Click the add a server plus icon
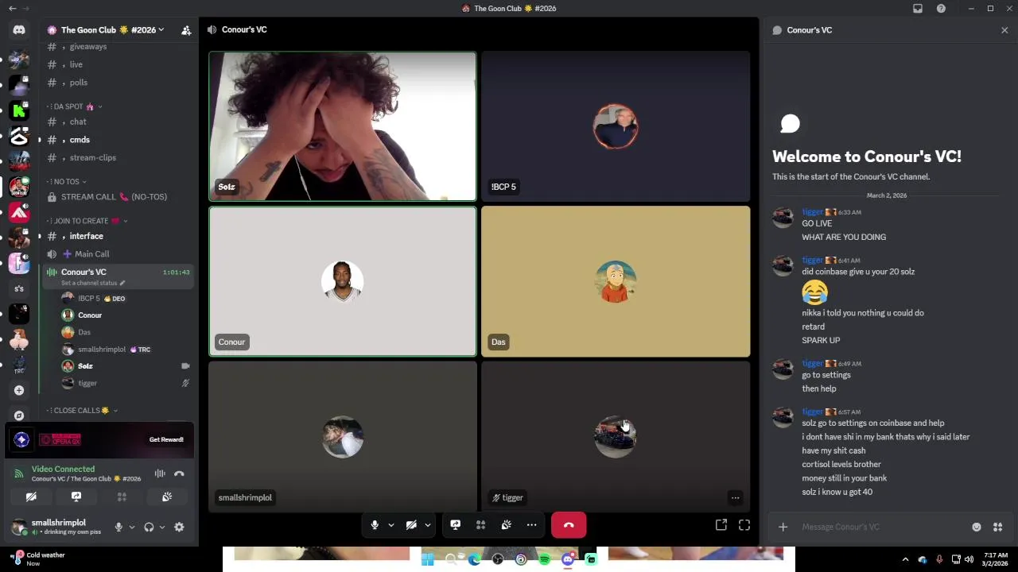Viewport: 1018px width, 572px height. (x=19, y=390)
